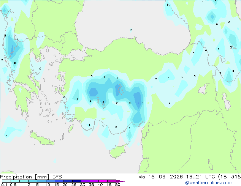Click the legend value '20'
This screenshot has height=186, width=241.
(x=65, y=184)
